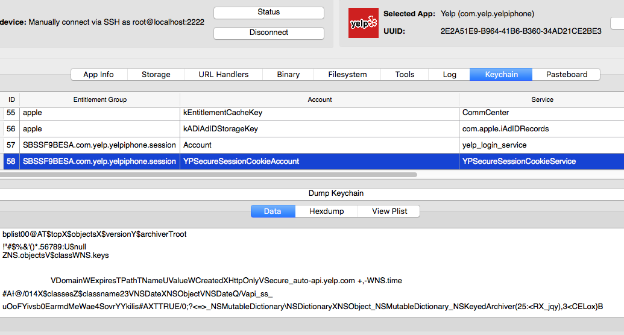624x335 pixels.
Task: Click row 57 yelpiphone.session entitlement cell
Action: (100, 145)
